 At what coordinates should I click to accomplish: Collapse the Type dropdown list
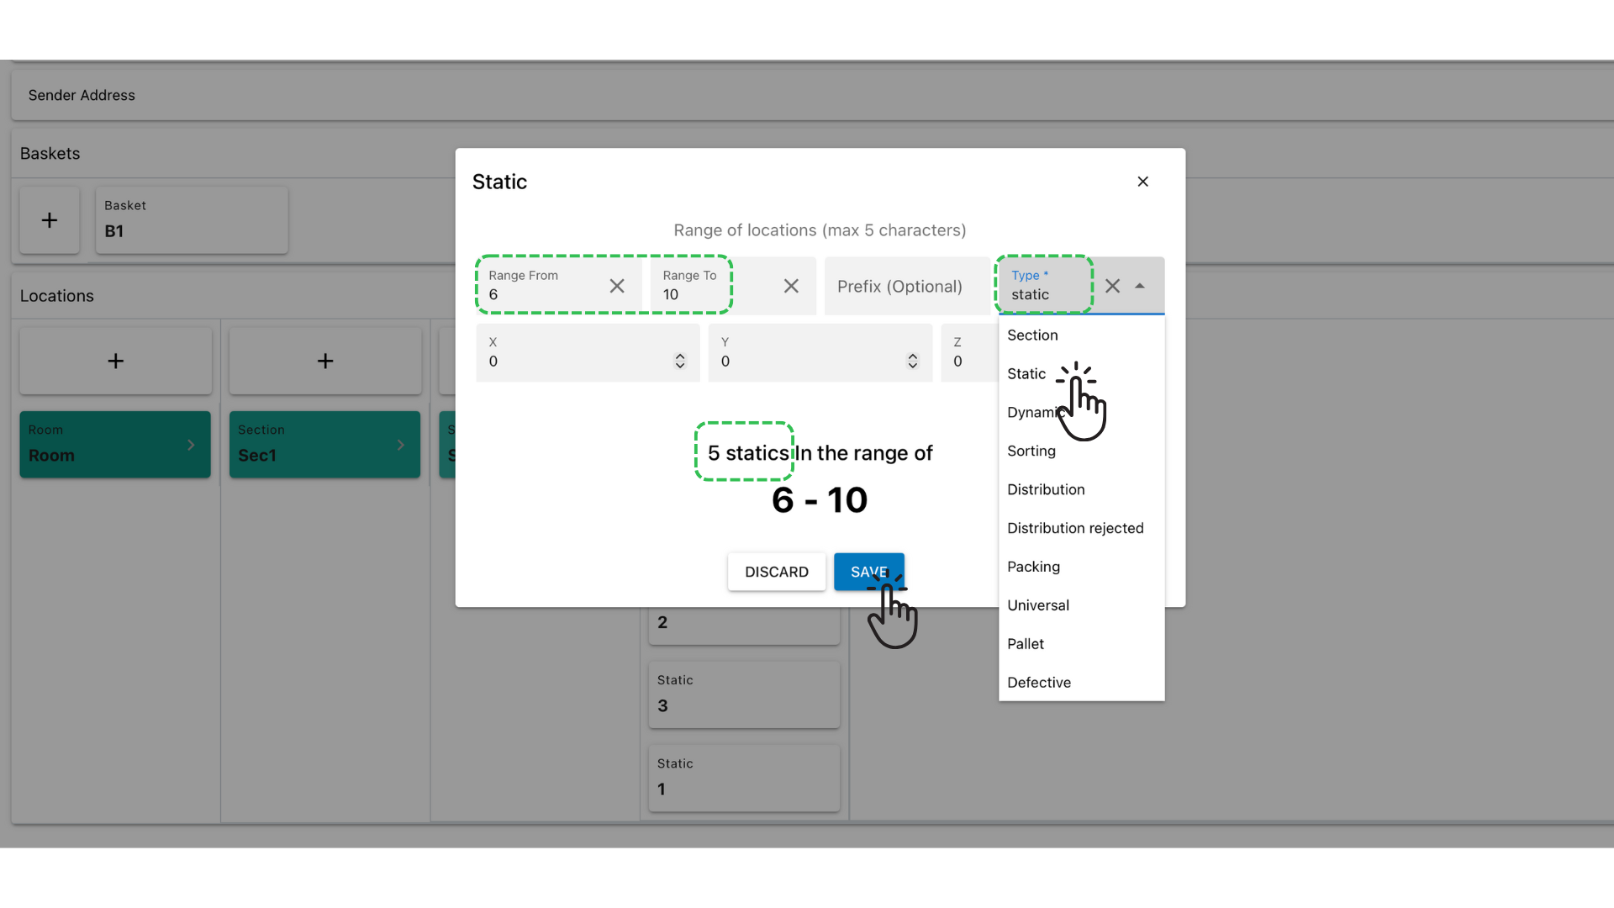[1140, 286]
